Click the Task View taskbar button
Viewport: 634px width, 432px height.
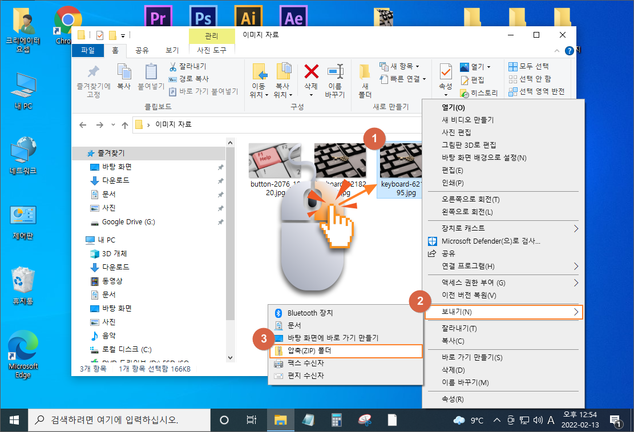pyautogui.click(x=252, y=420)
